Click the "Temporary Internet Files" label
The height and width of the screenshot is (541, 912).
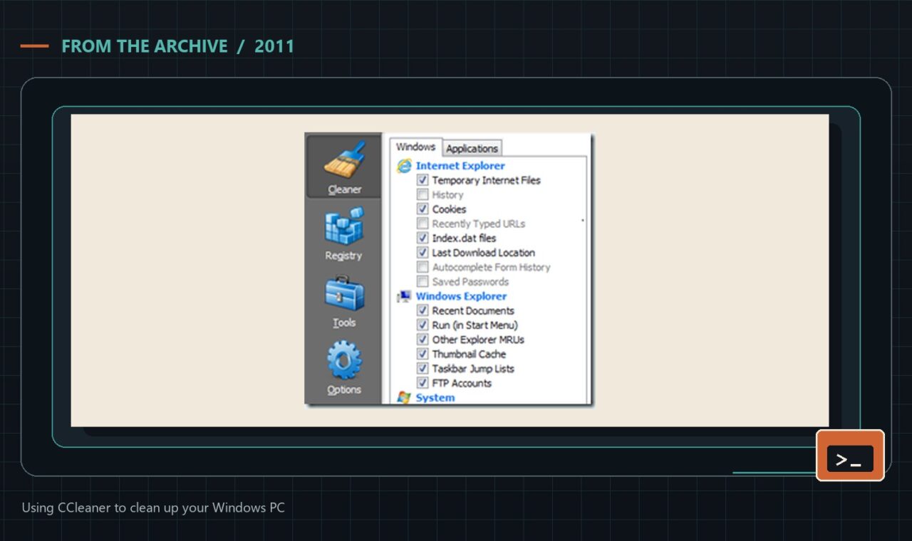(x=487, y=181)
